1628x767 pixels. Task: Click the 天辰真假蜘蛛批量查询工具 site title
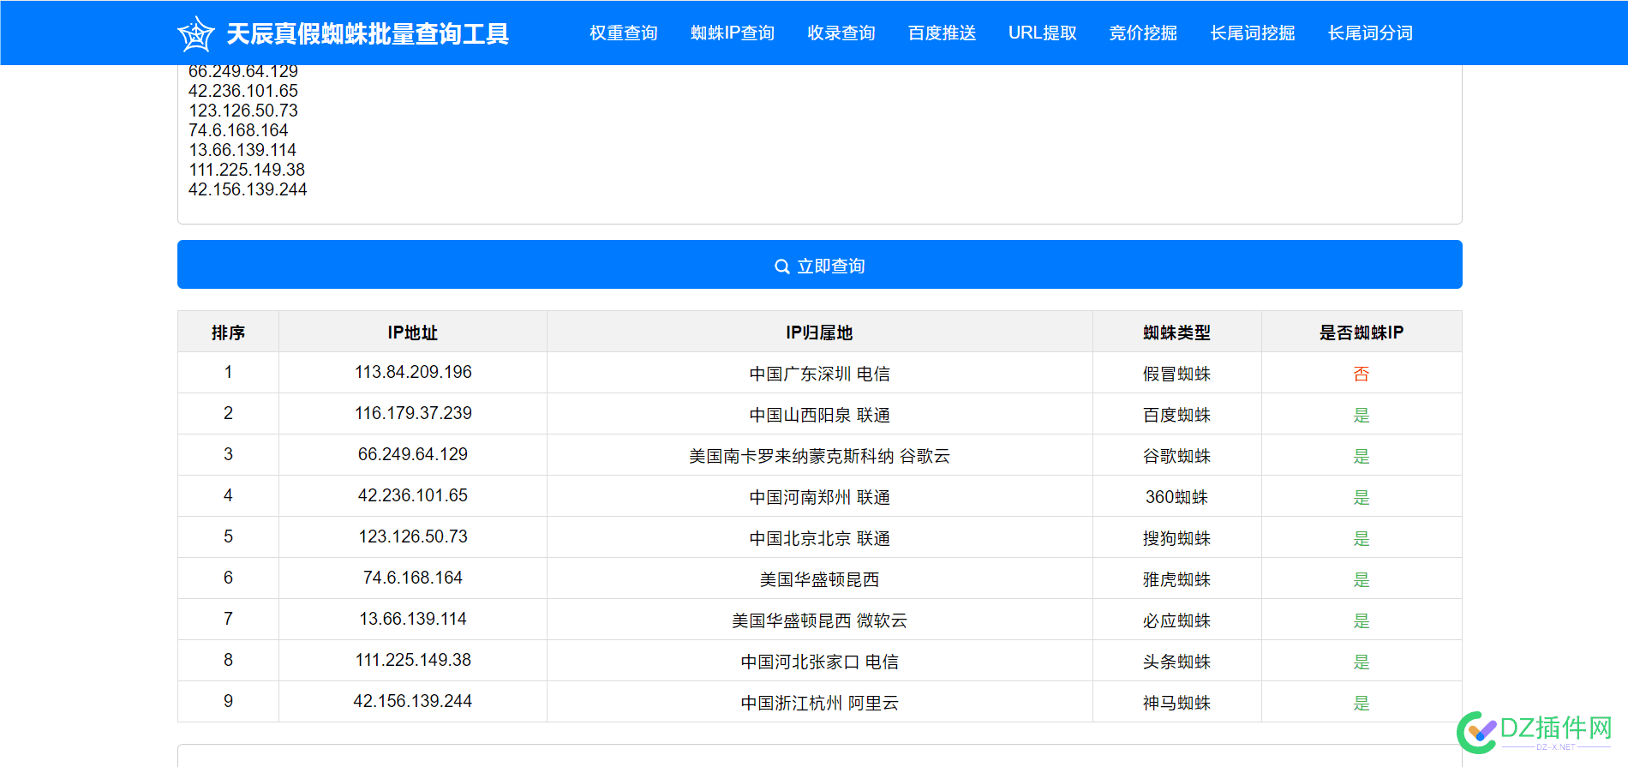(x=368, y=33)
